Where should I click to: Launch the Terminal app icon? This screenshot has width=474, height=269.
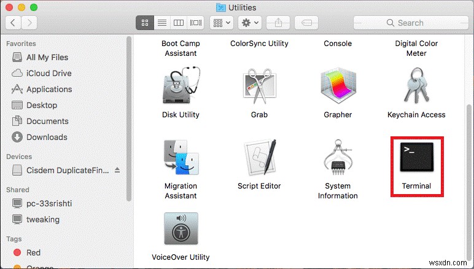point(416,157)
